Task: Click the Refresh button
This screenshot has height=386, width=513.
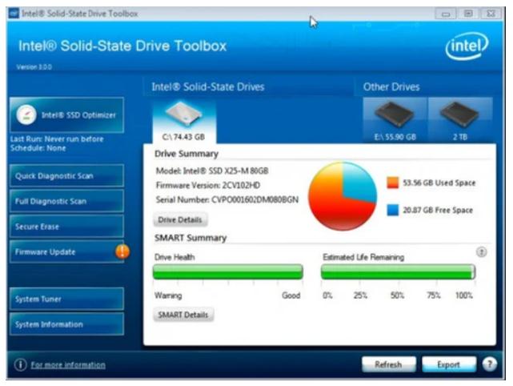Action: click(389, 364)
